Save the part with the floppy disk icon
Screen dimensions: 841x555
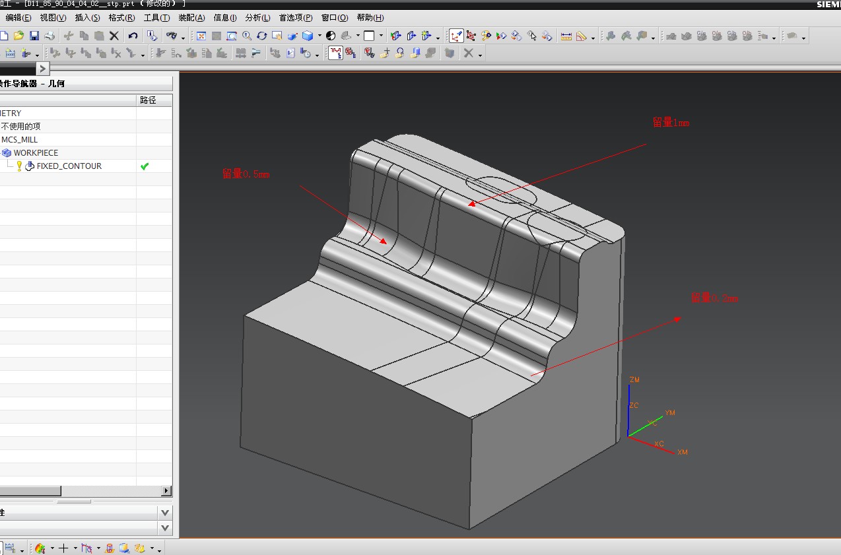point(34,36)
